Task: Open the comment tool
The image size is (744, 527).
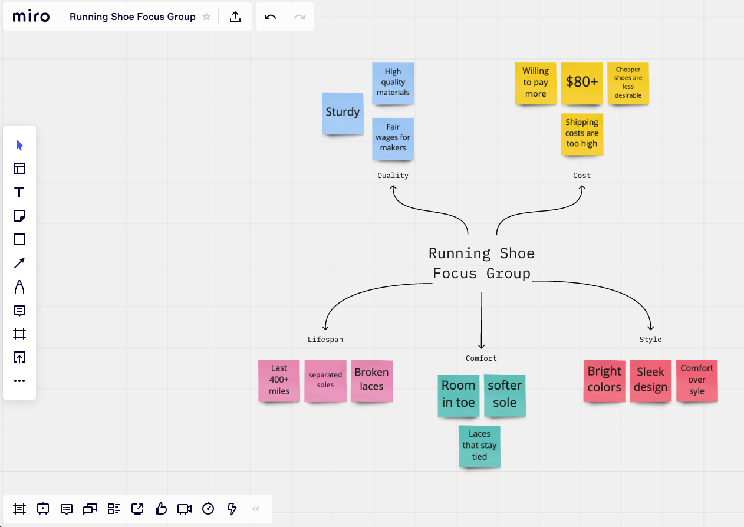Action: [19, 311]
